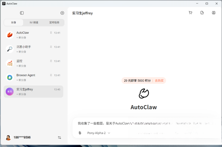The height and width of the screenshot is (147, 222).
Task: Click the 监控 chart avatar
Action: pos(10,63)
